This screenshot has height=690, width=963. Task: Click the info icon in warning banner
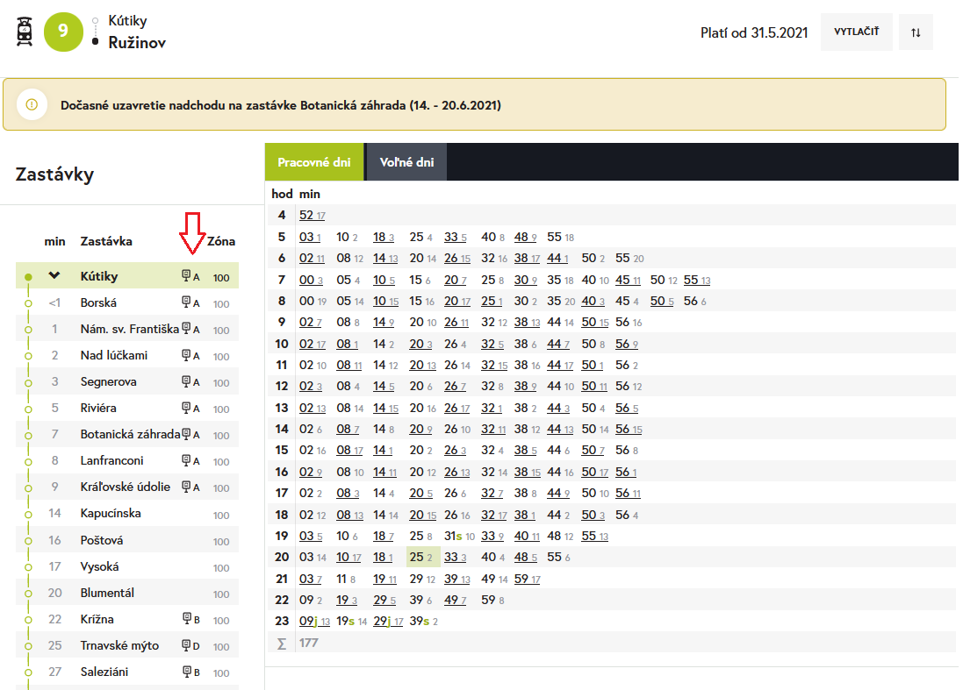32,105
